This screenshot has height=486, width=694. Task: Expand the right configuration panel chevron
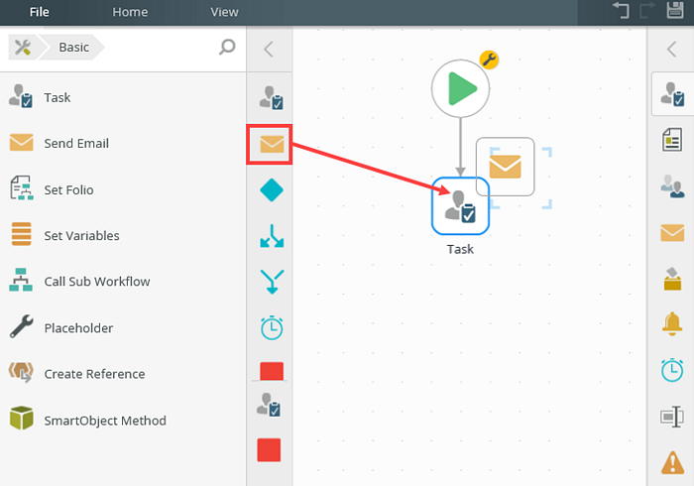coord(672,49)
